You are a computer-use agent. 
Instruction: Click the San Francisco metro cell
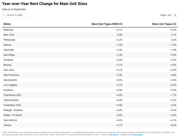point(12,75)
